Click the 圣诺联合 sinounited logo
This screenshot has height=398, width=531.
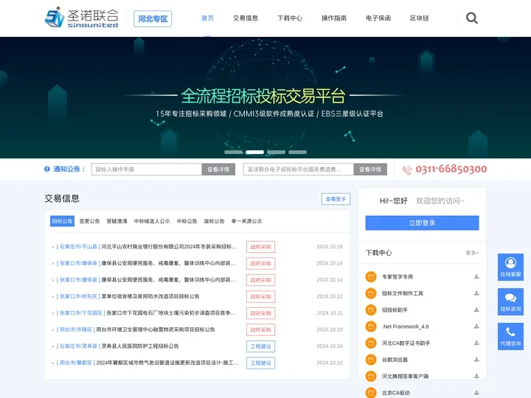click(x=82, y=18)
